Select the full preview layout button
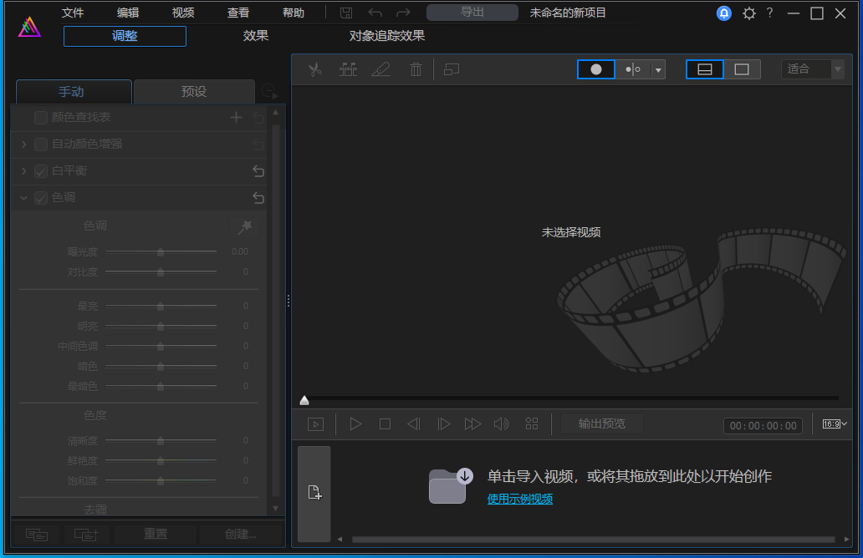 (742, 69)
